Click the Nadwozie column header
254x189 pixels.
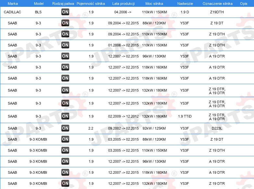[185, 4]
